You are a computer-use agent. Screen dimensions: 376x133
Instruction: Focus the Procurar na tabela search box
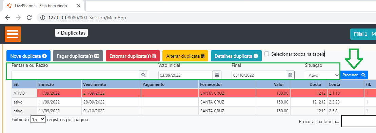click(358, 121)
